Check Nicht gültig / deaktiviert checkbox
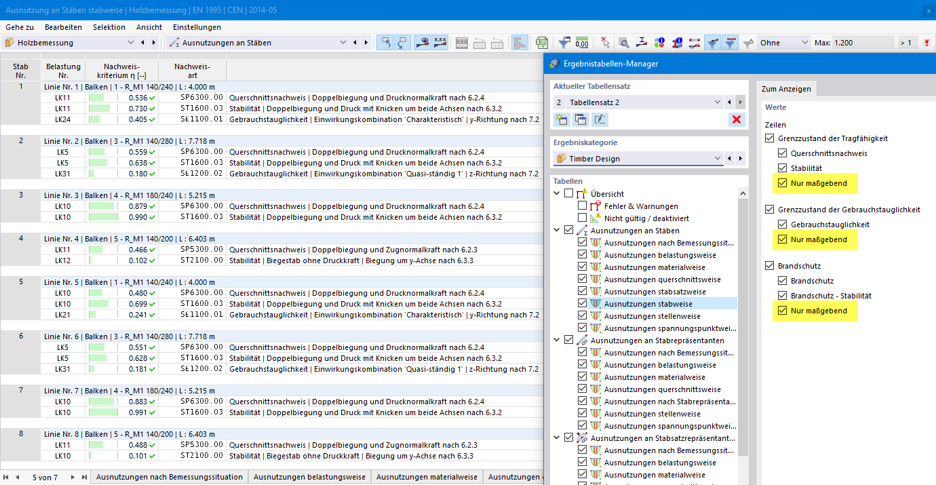Screen dimensions: 936x485 click(x=582, y=218)
